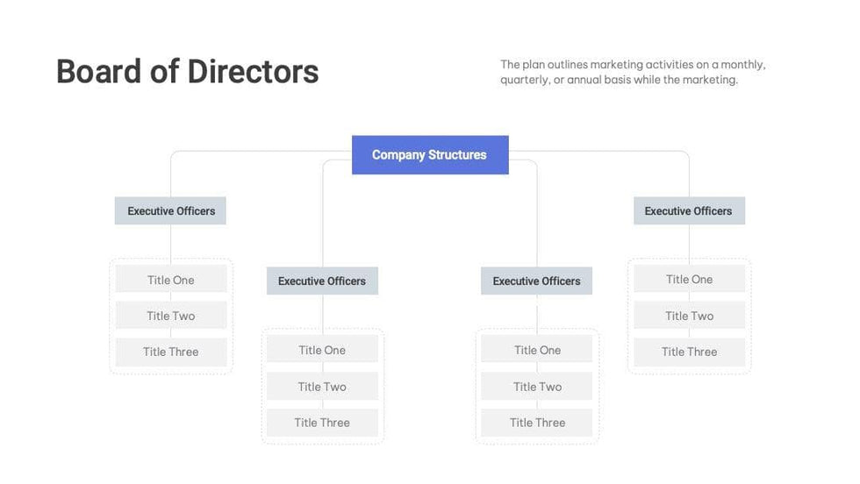The image size is (860, 484).
Task: Select the Board of Directors heading
Action: [x=187, y=71]
